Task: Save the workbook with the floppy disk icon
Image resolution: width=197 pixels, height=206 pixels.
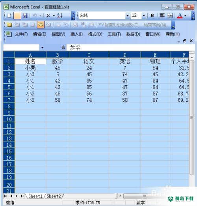Action: [25, 15]
